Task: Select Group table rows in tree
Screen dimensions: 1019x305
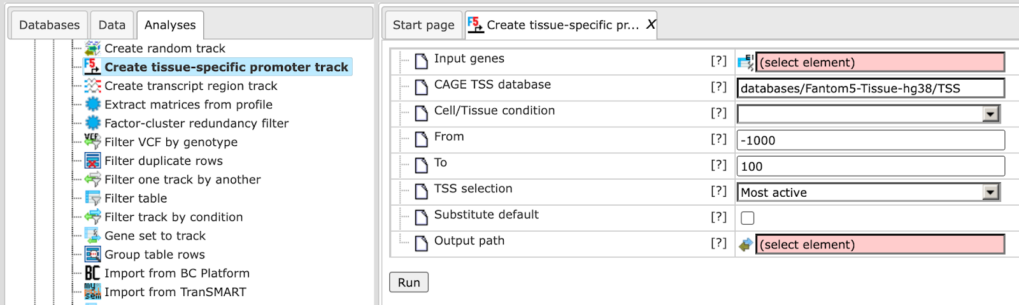Action: [x=155, y=255]
